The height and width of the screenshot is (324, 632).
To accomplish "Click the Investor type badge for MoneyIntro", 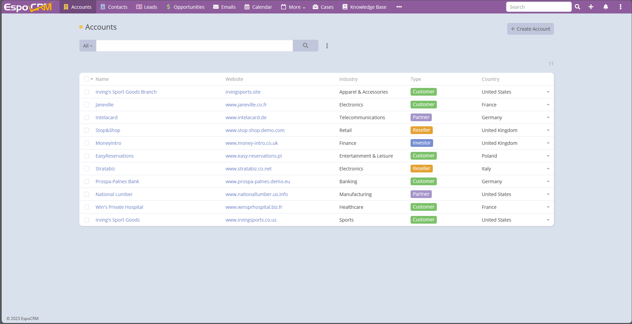I will pos(422,143).
